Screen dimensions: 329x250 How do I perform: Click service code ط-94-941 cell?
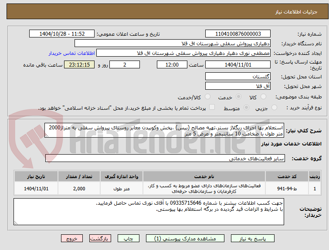[x=287, y=189]
